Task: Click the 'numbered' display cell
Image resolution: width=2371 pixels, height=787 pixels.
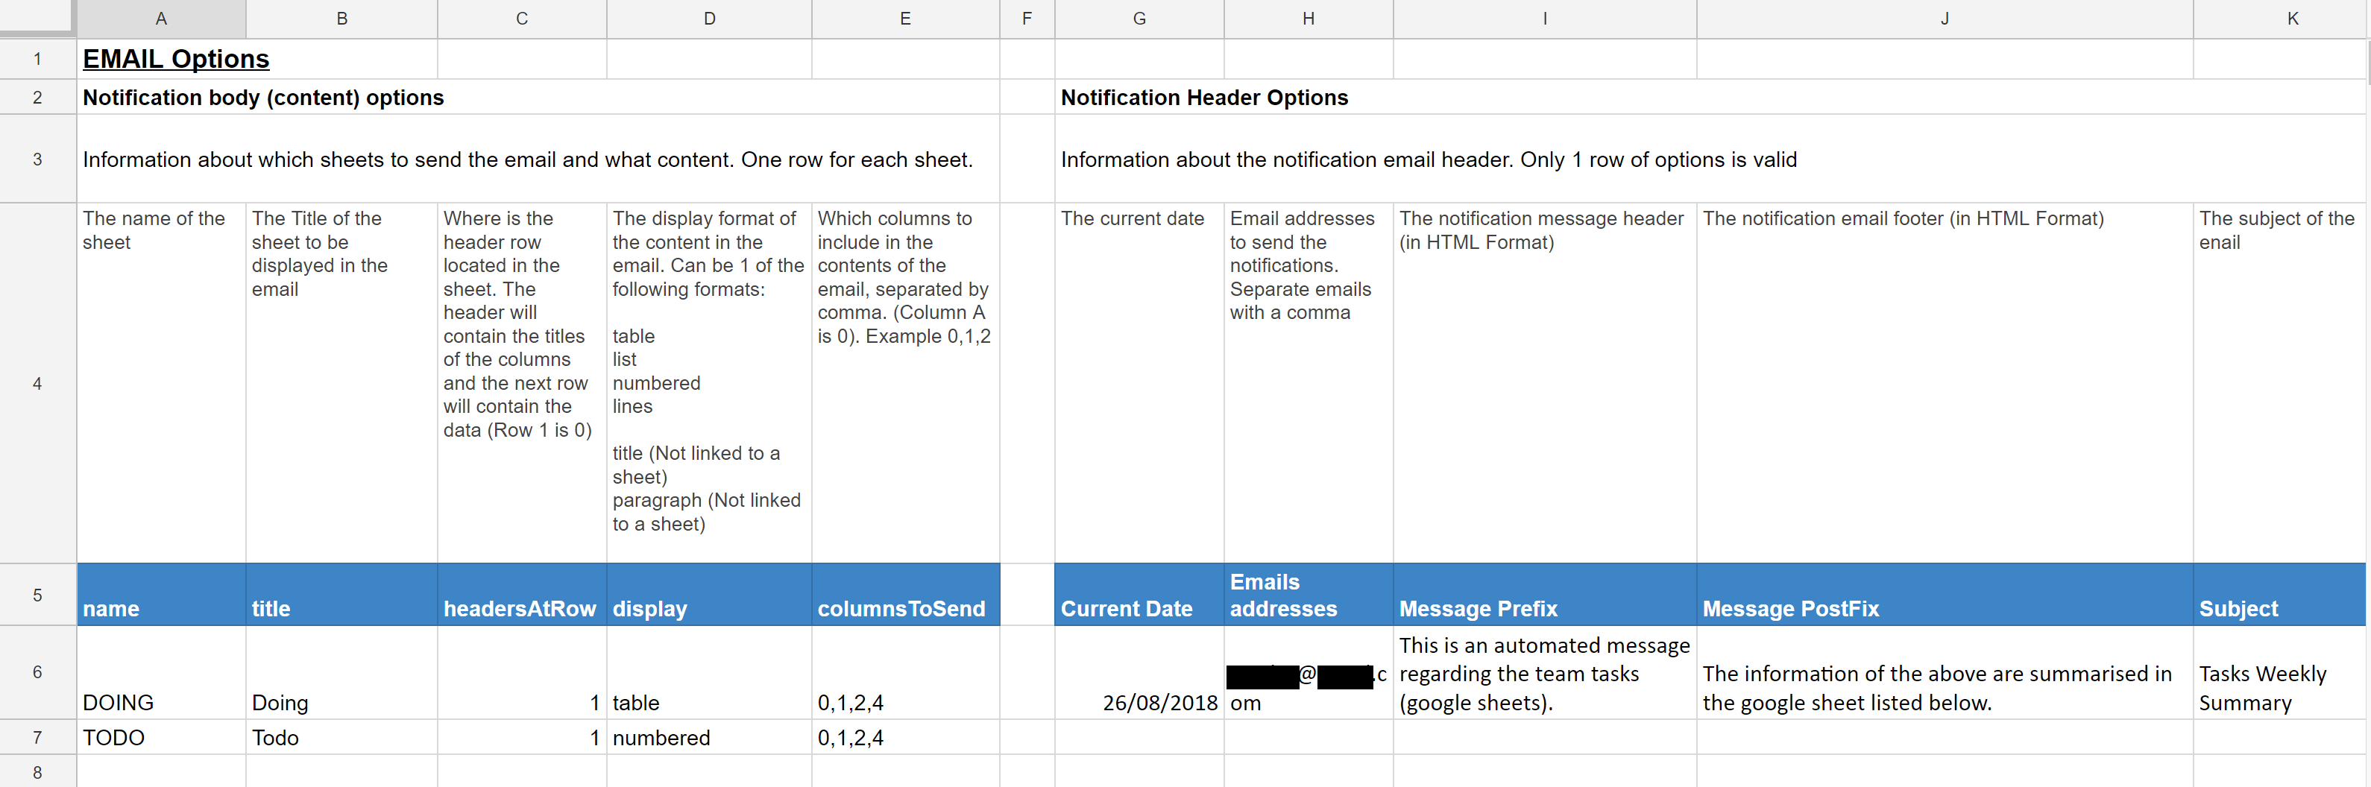Action: [710, 737]
